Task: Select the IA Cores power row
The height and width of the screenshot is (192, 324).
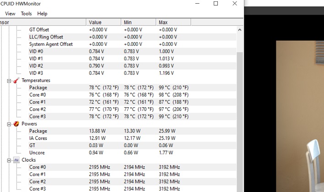Action: (x=132, y=138)
